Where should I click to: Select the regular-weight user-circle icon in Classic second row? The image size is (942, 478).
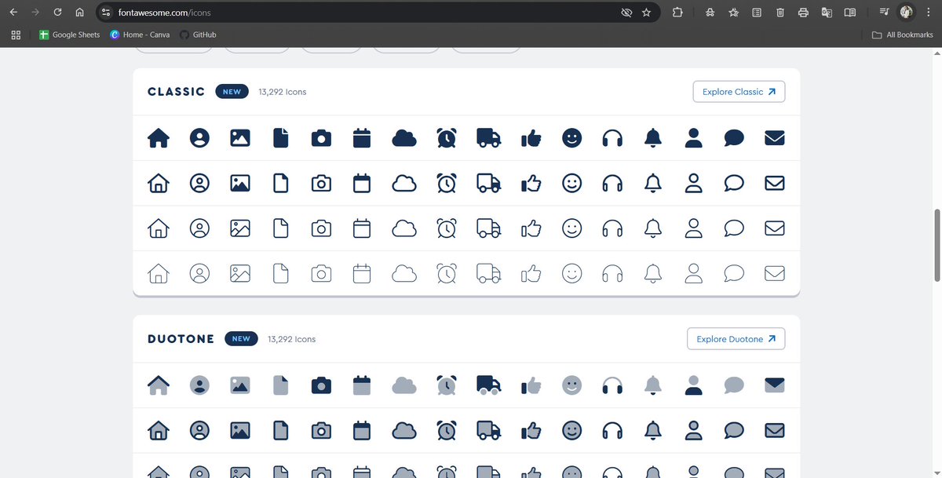pyautogui.click(x=199, y=184)
